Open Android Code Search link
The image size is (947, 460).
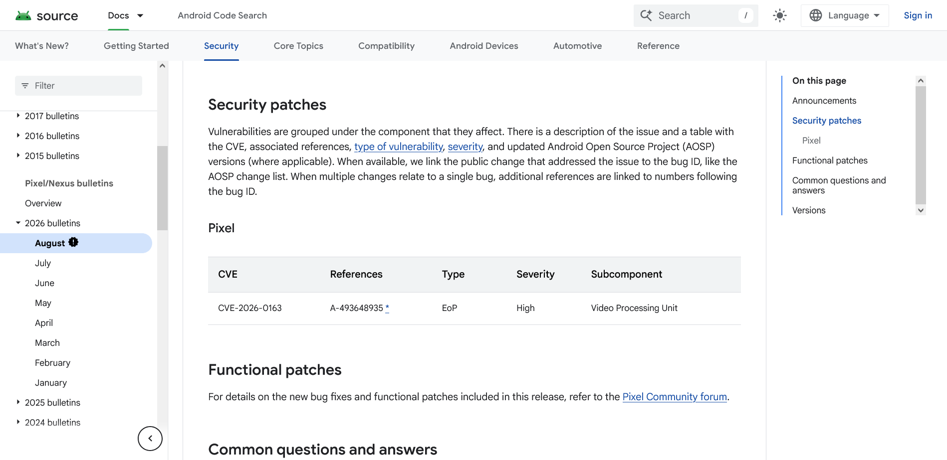tap(222, 15)
